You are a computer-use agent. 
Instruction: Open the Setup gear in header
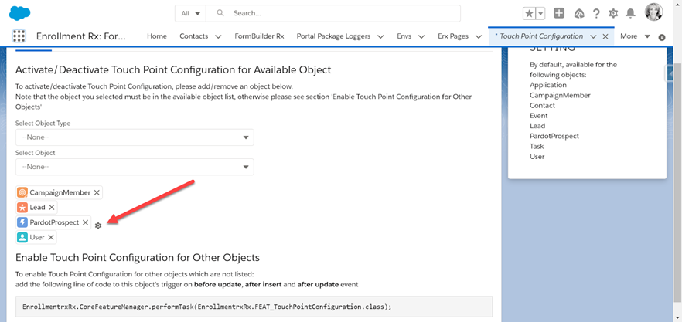tap(613, 14)
